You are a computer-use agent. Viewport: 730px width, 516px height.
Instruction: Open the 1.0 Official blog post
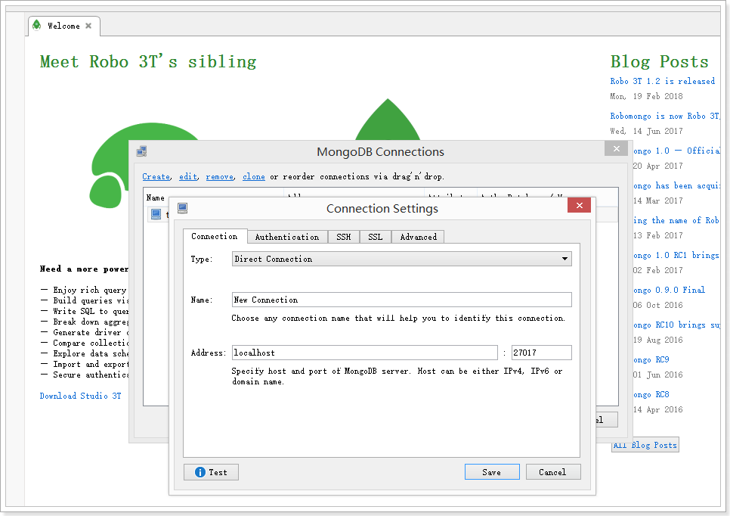pos(676,151)
